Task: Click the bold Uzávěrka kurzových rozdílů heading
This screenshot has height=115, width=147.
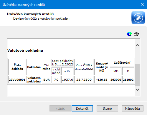Action: pos(30,14)
